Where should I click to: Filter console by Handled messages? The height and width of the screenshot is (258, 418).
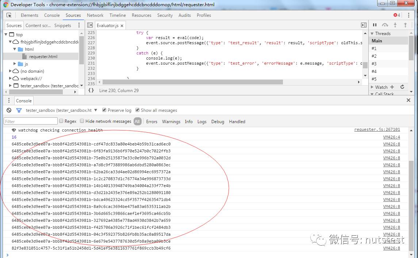click(237, 121)
